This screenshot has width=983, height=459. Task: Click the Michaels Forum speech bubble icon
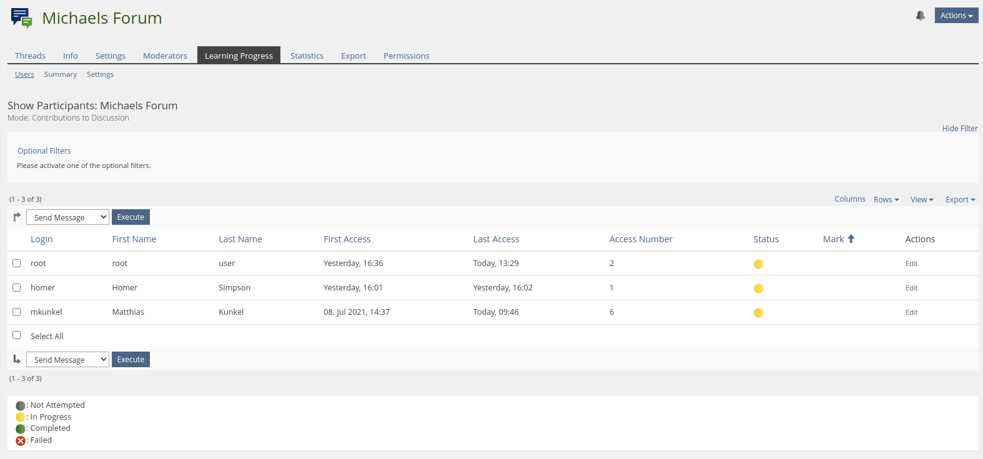(x=21, y=18)
